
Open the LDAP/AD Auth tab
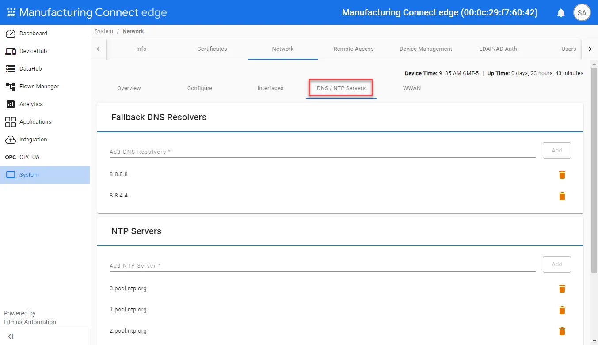coord(498,49)
